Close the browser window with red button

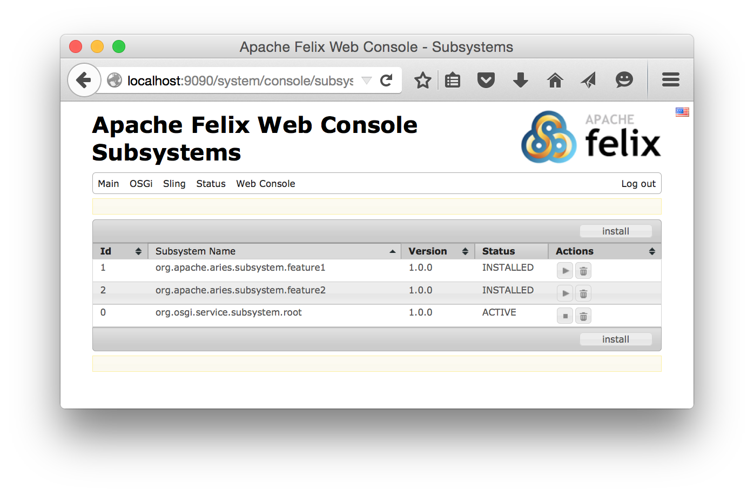pos(76,46)
